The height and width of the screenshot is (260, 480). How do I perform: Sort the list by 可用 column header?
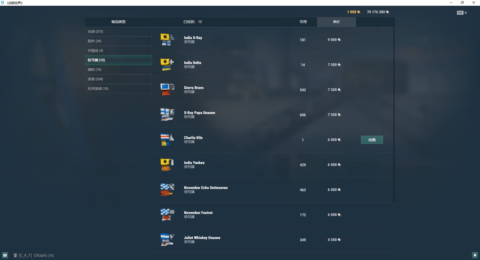(x=303, y=22)
